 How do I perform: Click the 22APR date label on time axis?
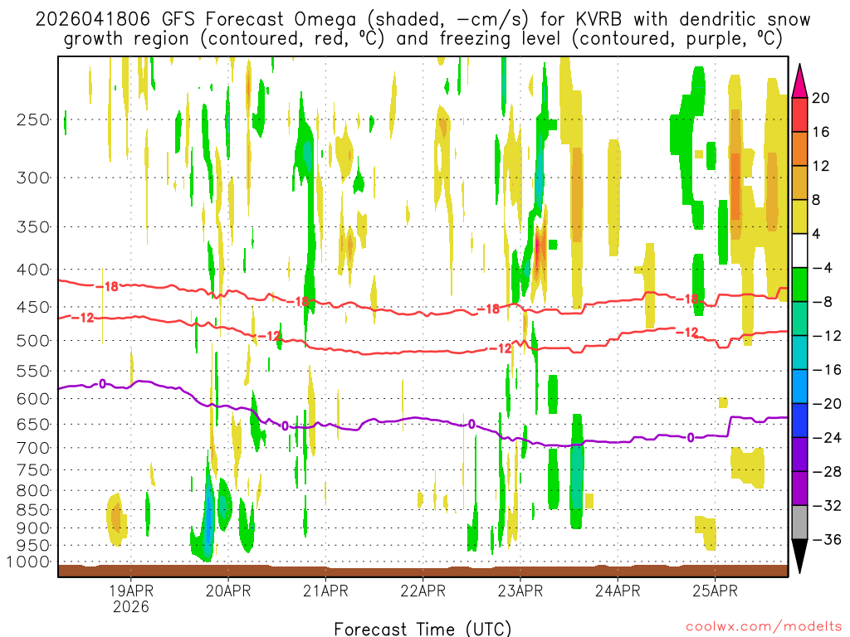click(x=423, y=591)
